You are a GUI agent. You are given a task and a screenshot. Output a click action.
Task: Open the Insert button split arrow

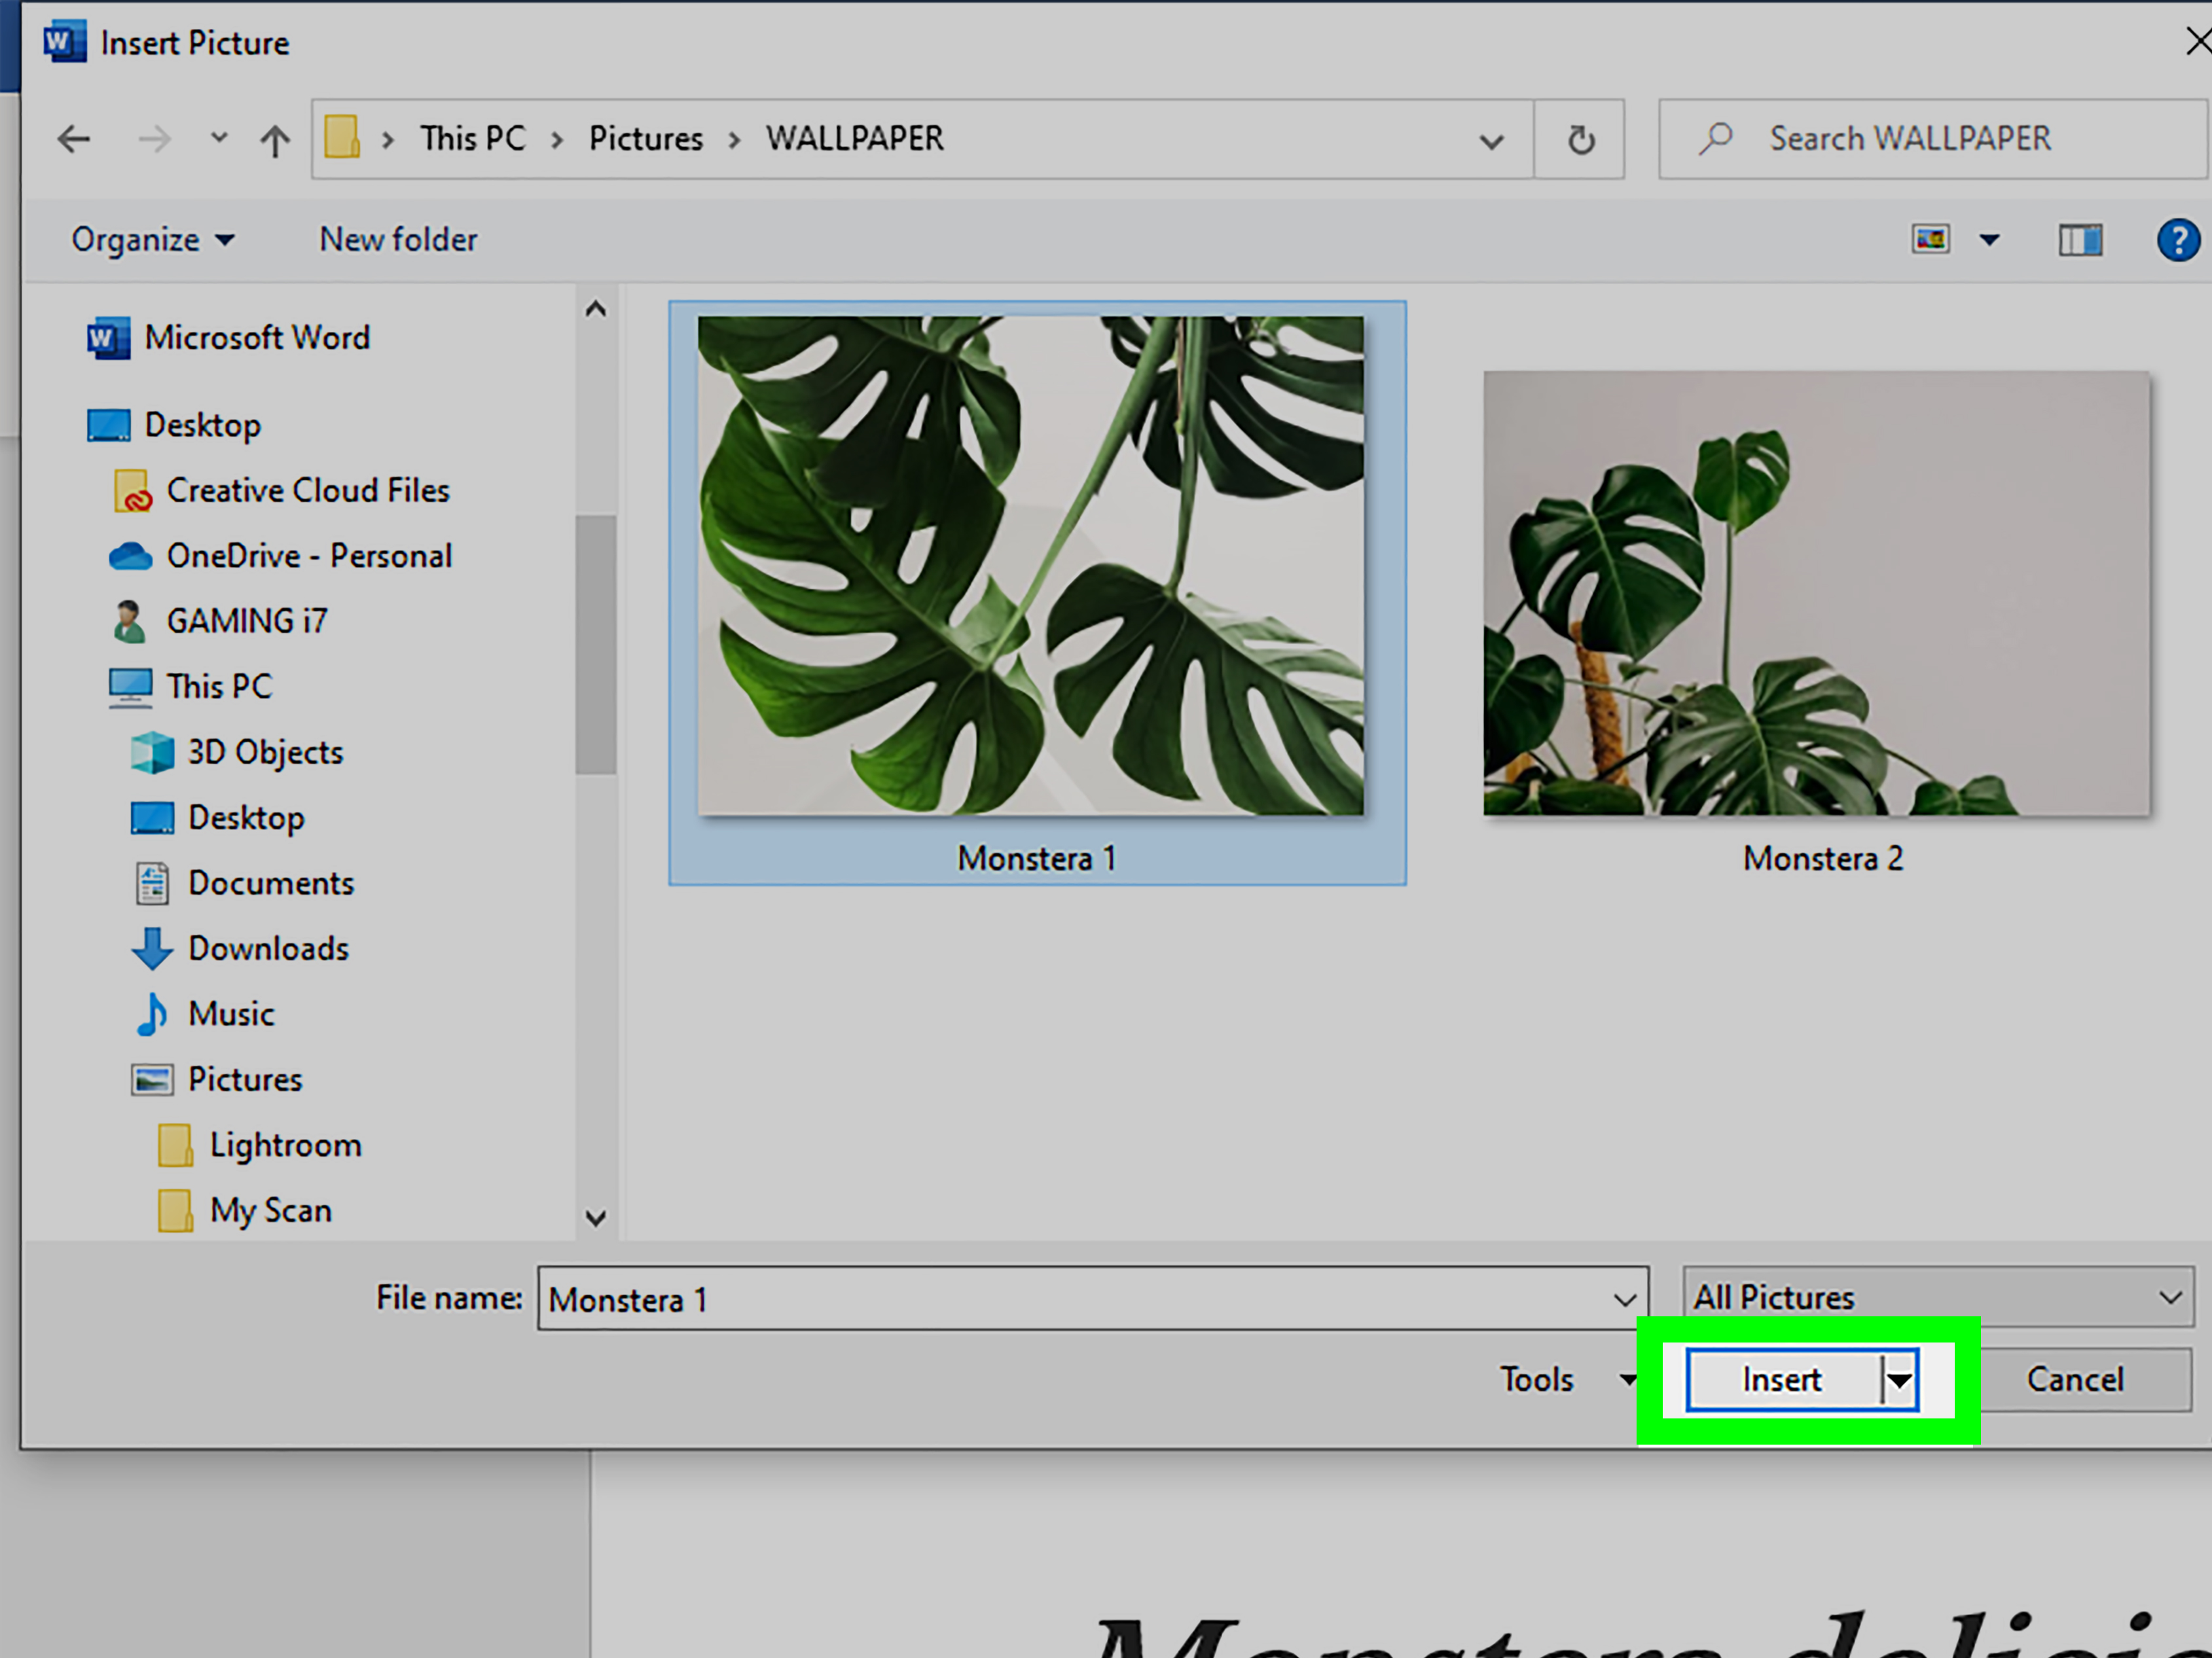[1899, 1379]
